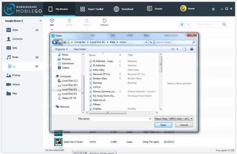237x154 pixels.
Task: Expand the Add dropdown arrow
Action: 52,30
